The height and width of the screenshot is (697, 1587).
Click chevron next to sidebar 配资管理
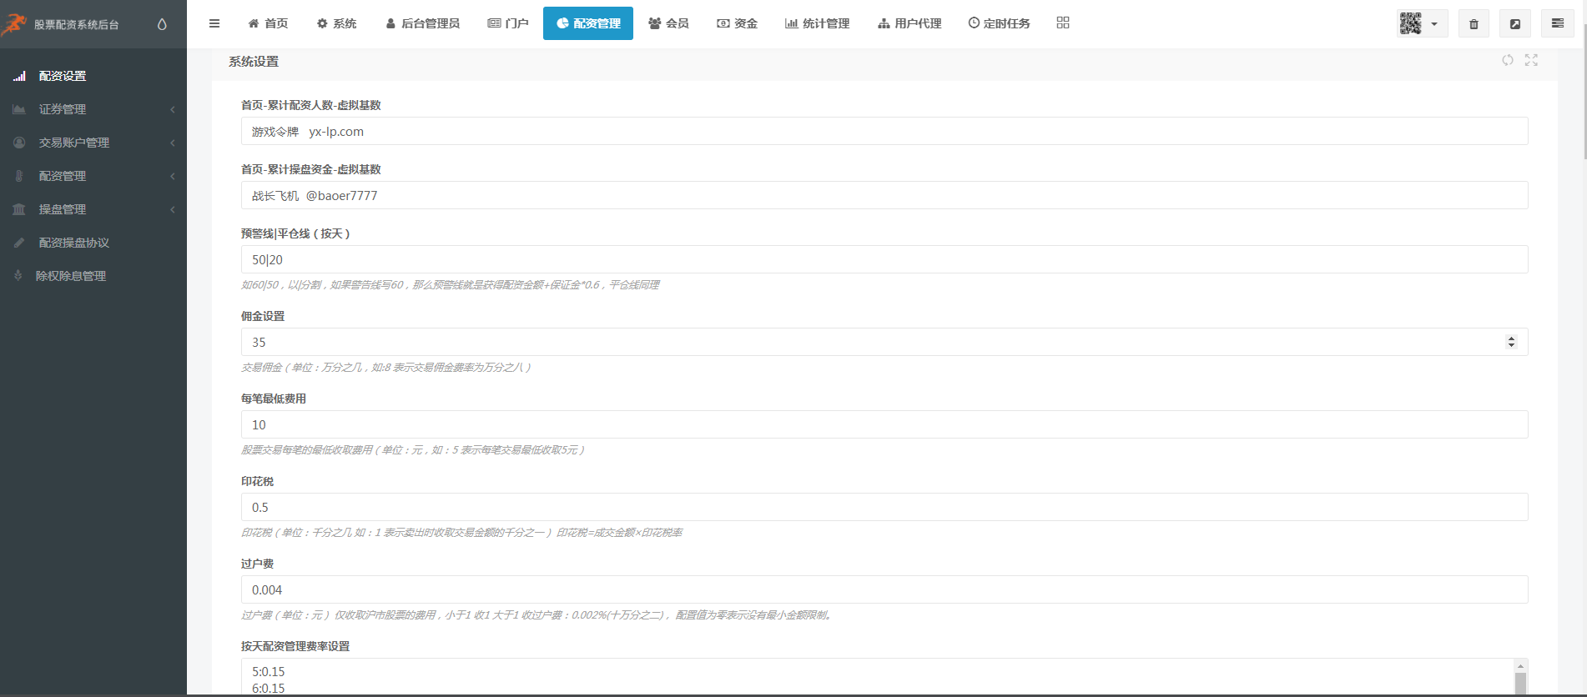[x=173, y=176]
